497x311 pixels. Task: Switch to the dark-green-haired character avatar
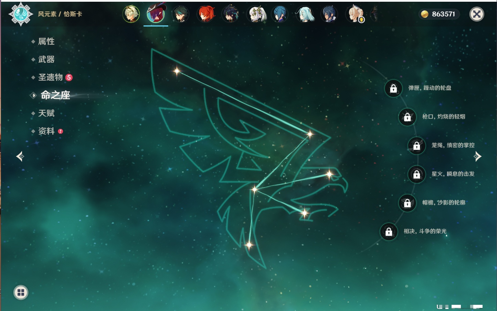click(x=181, y=14)
